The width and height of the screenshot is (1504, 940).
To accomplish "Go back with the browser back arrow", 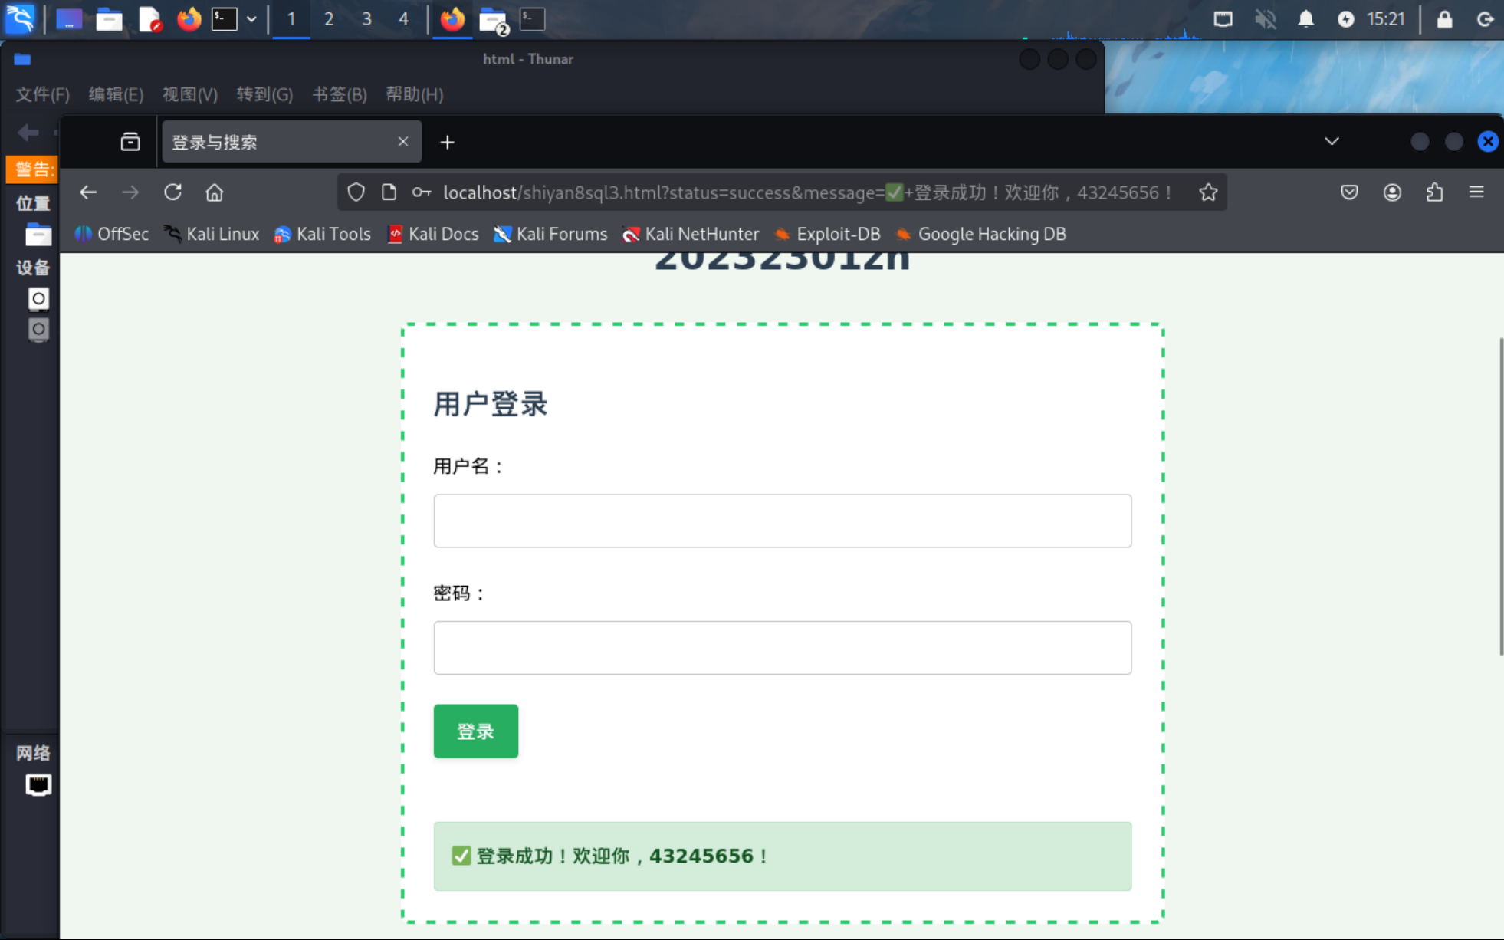I will (88, 192).
